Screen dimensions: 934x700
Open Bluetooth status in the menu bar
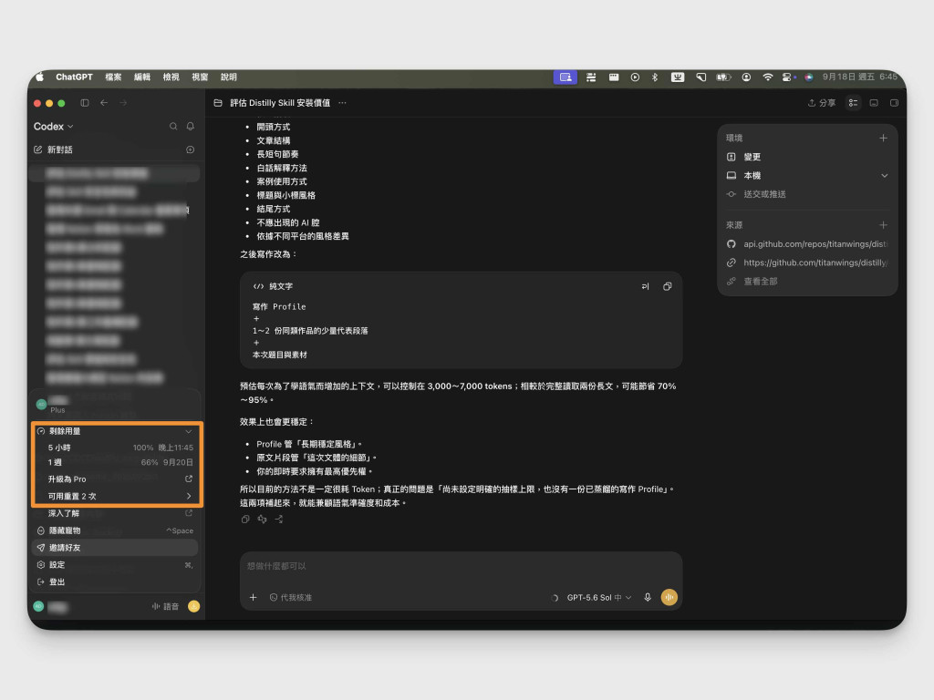click(654, 77)
